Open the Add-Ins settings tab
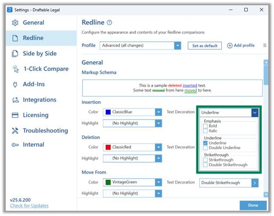Image resolution: width=274 pixels, height=216 pixels. coord(41,84)
